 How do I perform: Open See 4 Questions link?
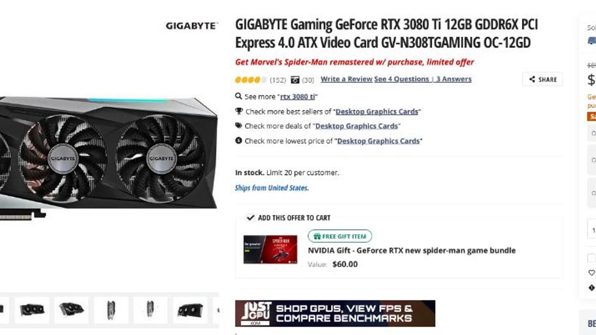click(x=402, y=79)
